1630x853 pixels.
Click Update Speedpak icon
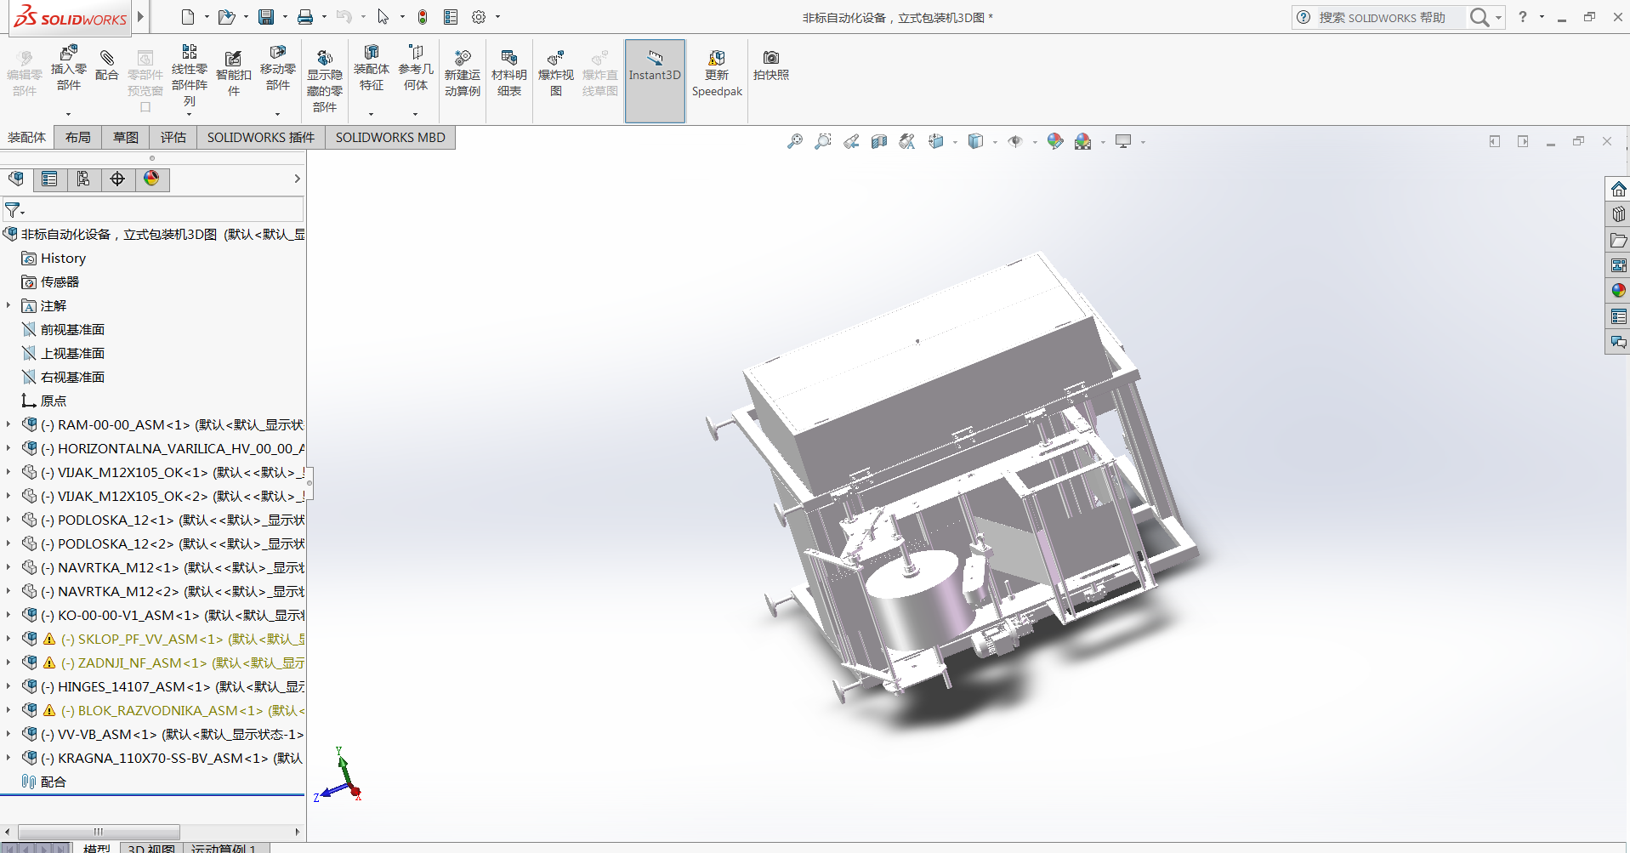click(x=717, y=58)
